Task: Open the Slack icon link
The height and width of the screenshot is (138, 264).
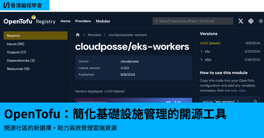Action: tap(251, 21)
